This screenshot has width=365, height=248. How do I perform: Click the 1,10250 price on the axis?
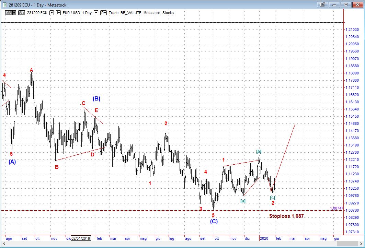tap(352, 188)
